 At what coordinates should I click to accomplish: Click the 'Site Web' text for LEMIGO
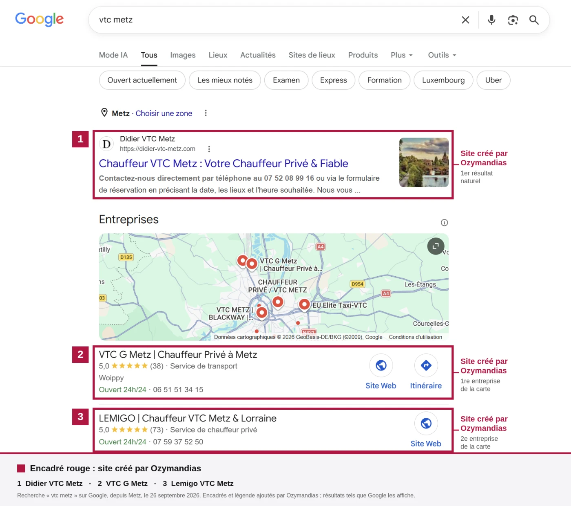coord(426,444)
